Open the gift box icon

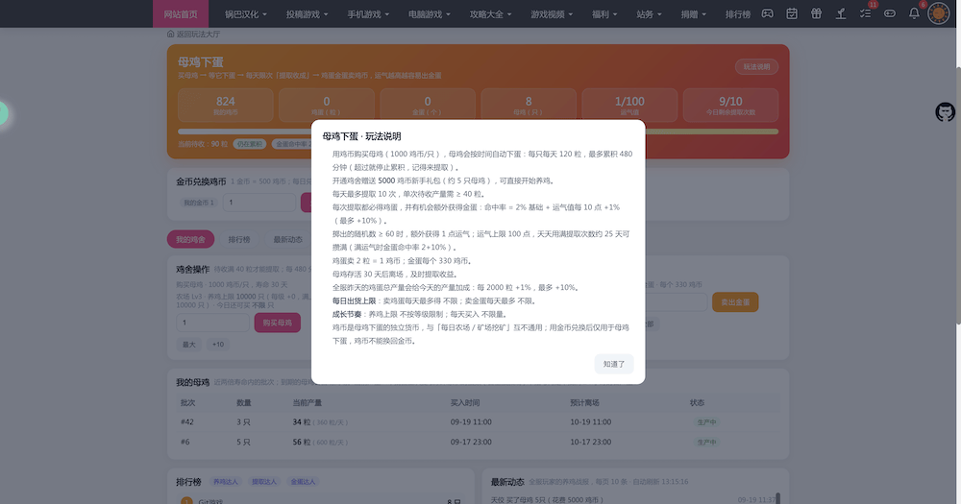[x=816, y=13]
